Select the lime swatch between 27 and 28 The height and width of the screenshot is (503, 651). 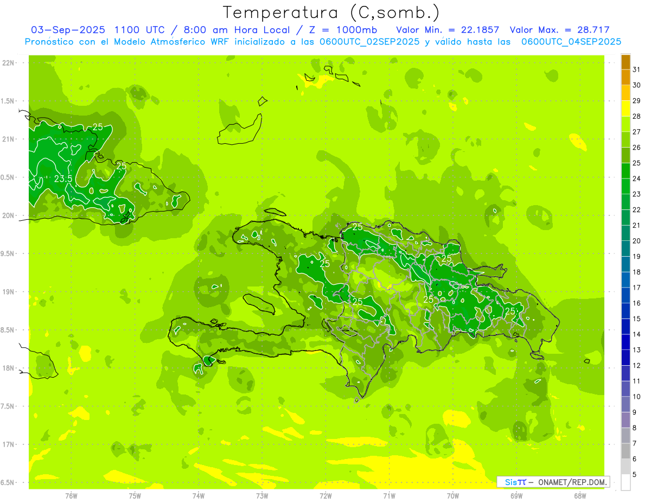click(626, 124)
